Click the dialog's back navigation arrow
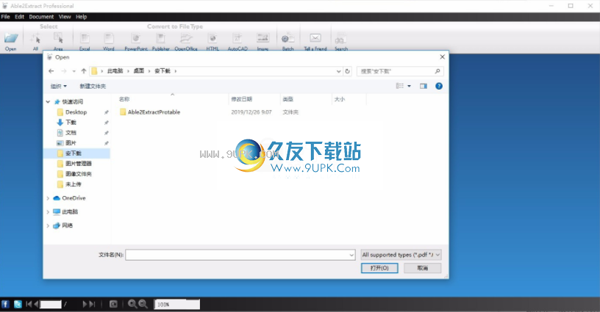The height and width of the screenshot is (312, 600). tap(51, 71)
